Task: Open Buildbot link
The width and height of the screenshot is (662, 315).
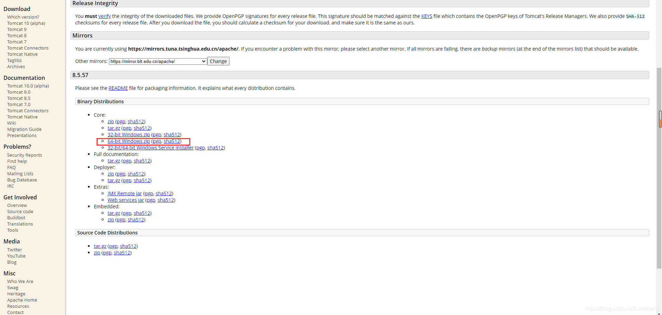Action: 16,218
